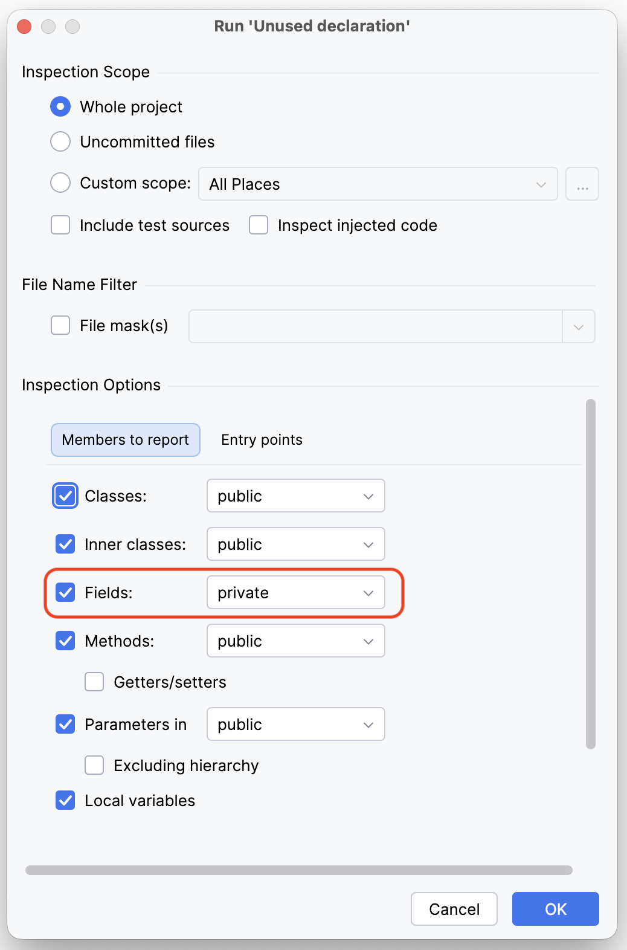Click Cancel to dismiss the dialog
The width and height of the screenshot is (627, 950).
click(x=454, y=909)
